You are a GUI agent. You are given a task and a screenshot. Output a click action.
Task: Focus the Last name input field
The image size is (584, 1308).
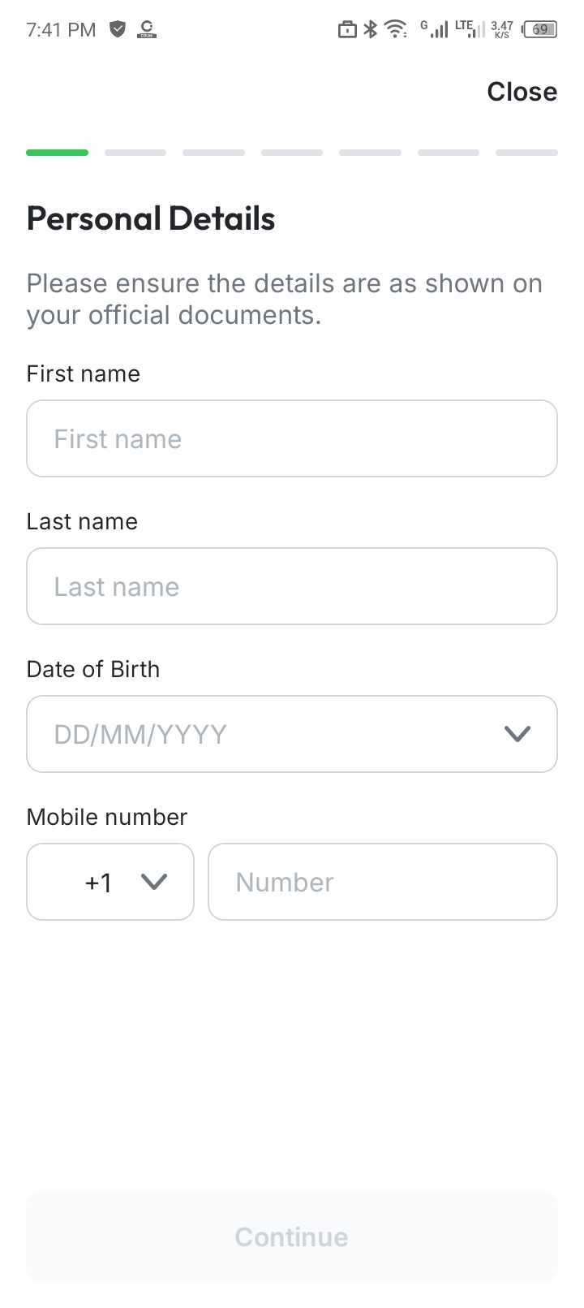(292, 586)
